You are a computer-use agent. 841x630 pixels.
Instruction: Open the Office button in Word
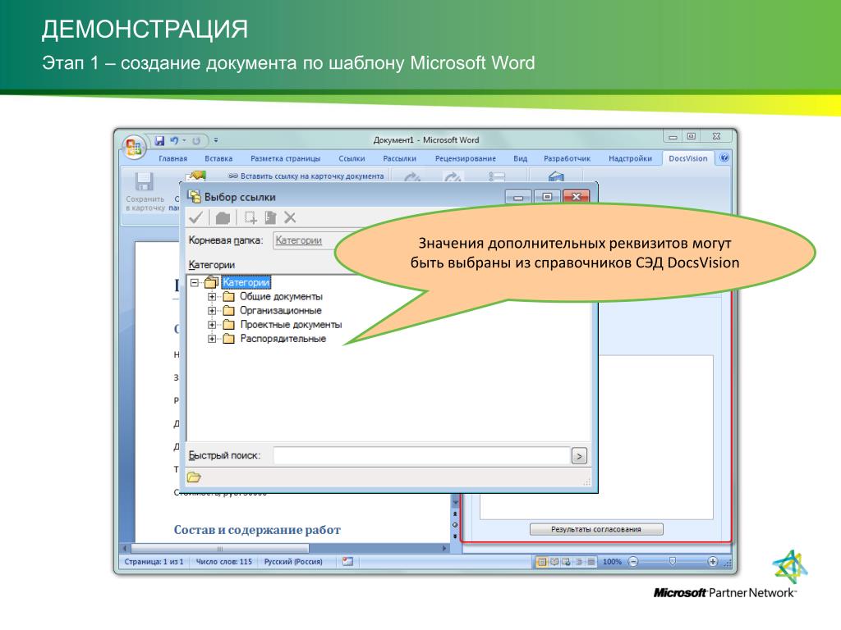[x=133, y=146]
